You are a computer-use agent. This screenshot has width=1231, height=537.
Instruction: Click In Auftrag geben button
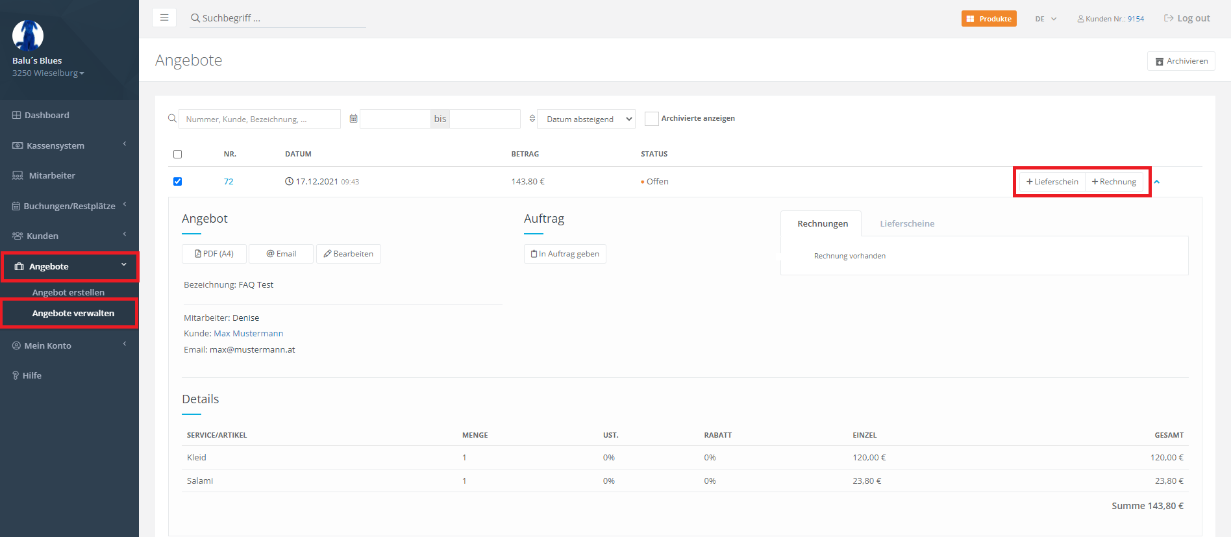point(565,254)
